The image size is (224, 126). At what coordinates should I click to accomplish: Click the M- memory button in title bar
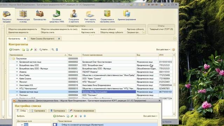pos(157,5)
